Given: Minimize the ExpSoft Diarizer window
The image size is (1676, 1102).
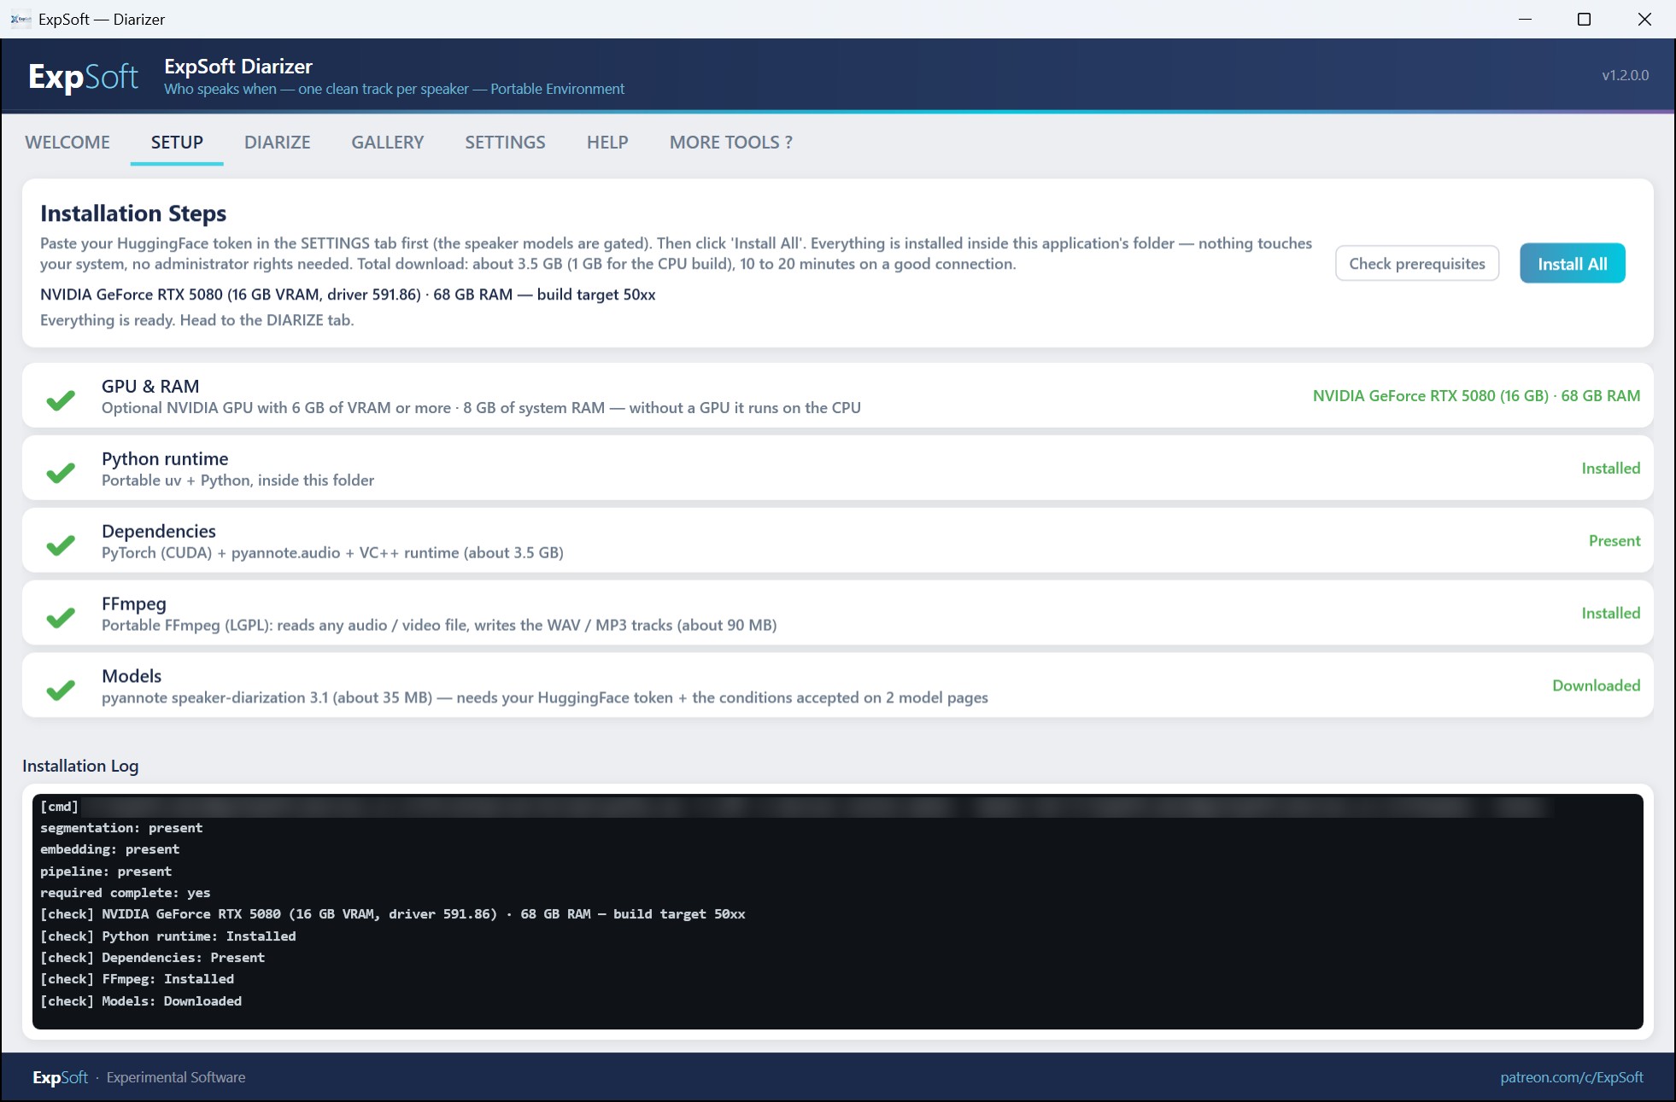Looking at the screenshot, I should [x=1525, y=19].
